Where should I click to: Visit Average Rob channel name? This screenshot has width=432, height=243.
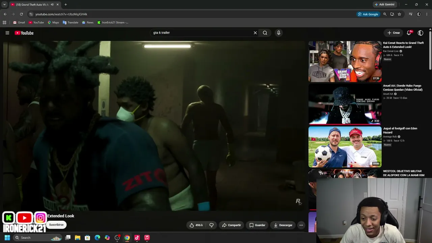click(x=390, y=137)
